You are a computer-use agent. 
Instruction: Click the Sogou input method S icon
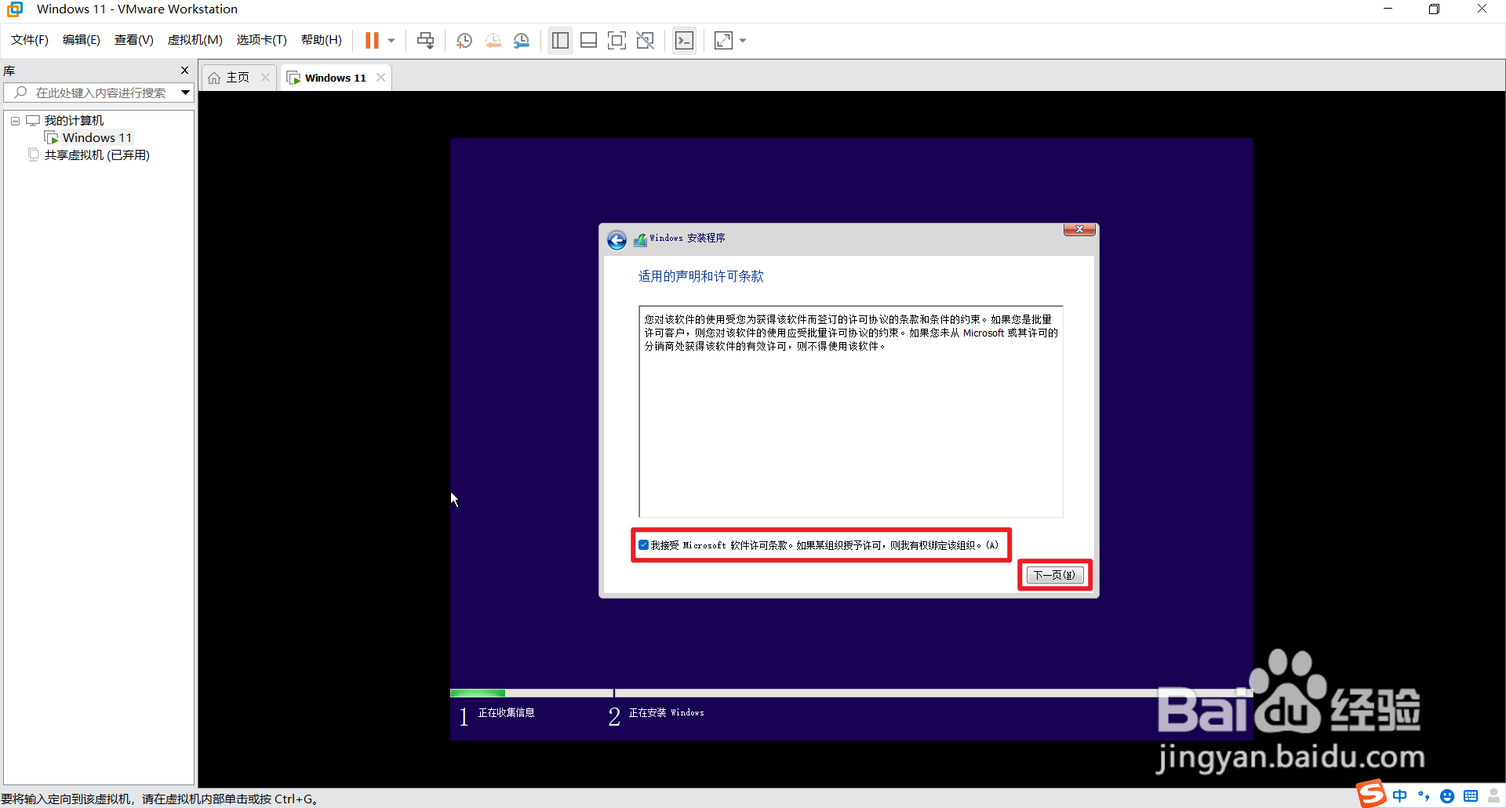tap(1372, 793)
